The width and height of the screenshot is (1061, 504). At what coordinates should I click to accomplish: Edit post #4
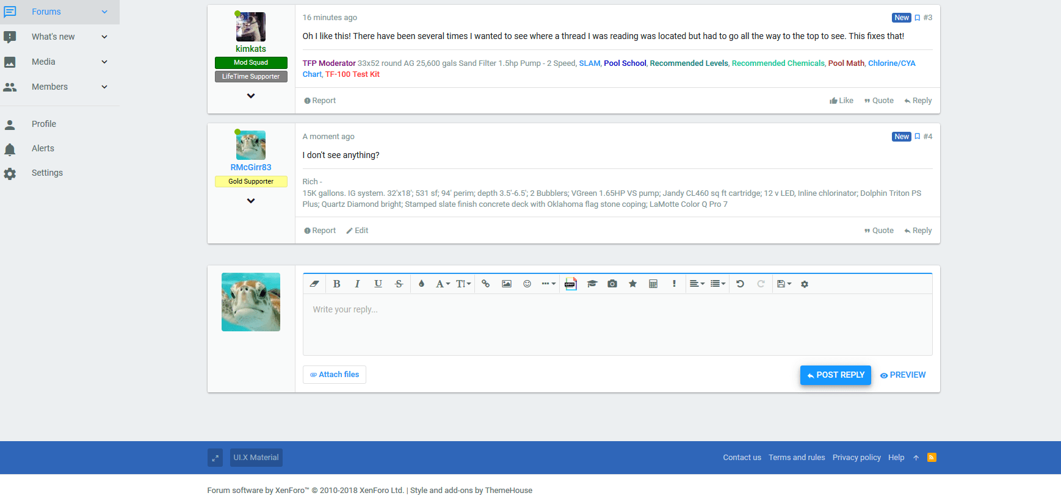click(x=357, y=231)
